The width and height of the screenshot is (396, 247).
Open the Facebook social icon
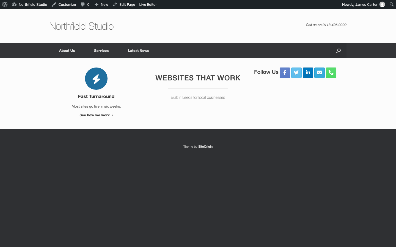click(x=285, y=73)
